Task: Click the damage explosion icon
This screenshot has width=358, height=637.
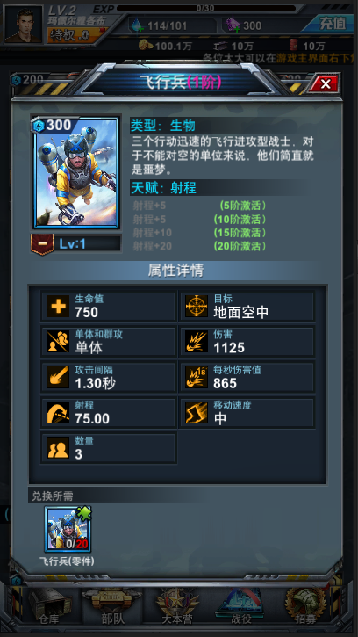Action: click(x=197, y=342)
